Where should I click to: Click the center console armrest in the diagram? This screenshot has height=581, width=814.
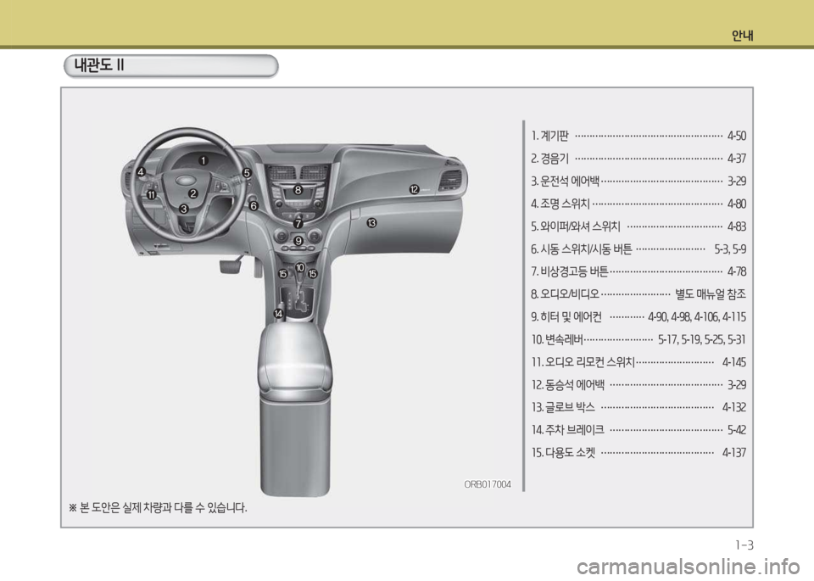point(295,360)
